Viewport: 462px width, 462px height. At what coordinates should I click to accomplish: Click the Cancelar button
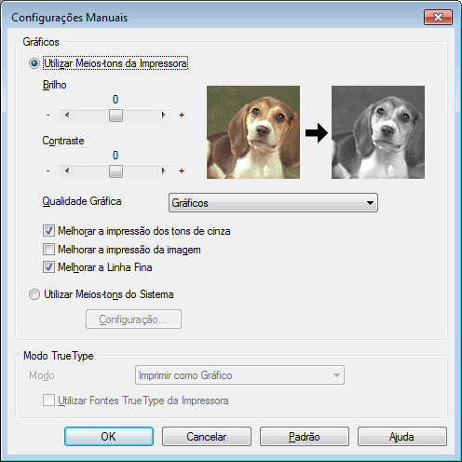coord(207,437)
